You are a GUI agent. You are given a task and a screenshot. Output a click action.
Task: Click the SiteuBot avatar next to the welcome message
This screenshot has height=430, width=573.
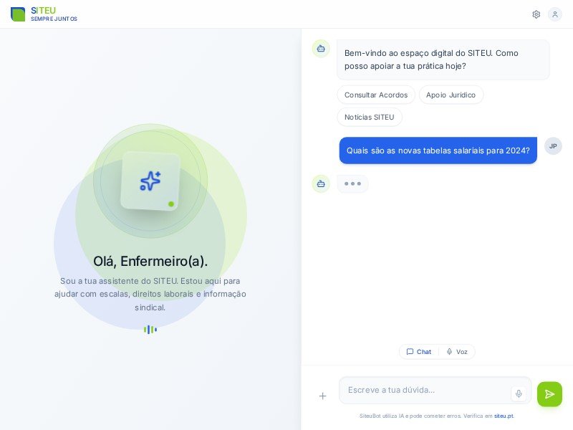(x=321, y=48)
